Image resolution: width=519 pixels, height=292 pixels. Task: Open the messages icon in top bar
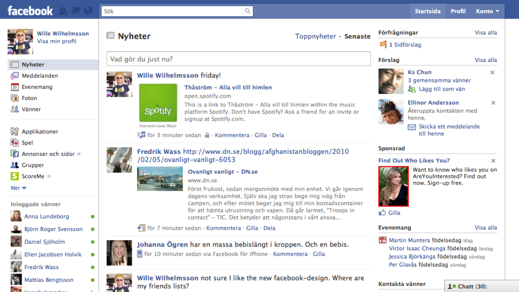75,11
